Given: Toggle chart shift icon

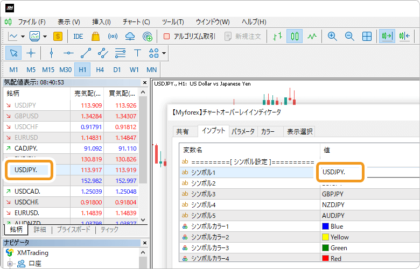Looking at the screenshot, I should (x=404, y=37).
